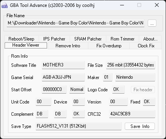Click the Fixed field OK
The width and height of the screenshot is (166, 139).
pyautogui.click(x=149, y=102)
